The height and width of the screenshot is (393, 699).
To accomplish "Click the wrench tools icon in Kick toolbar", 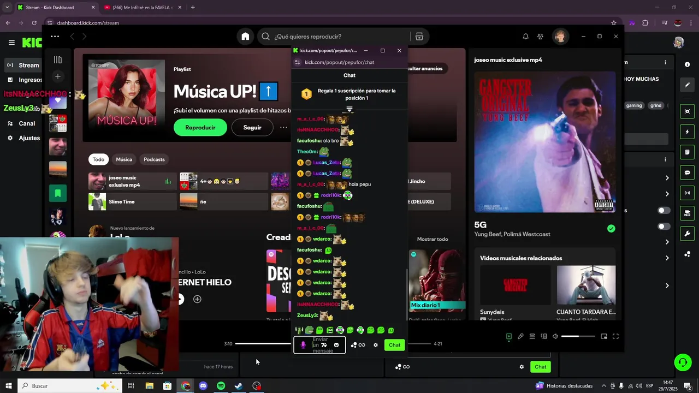I will click(x=688, y=234).
